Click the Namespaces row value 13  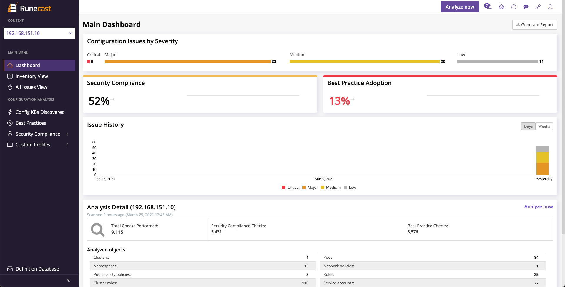pos(306,266)
